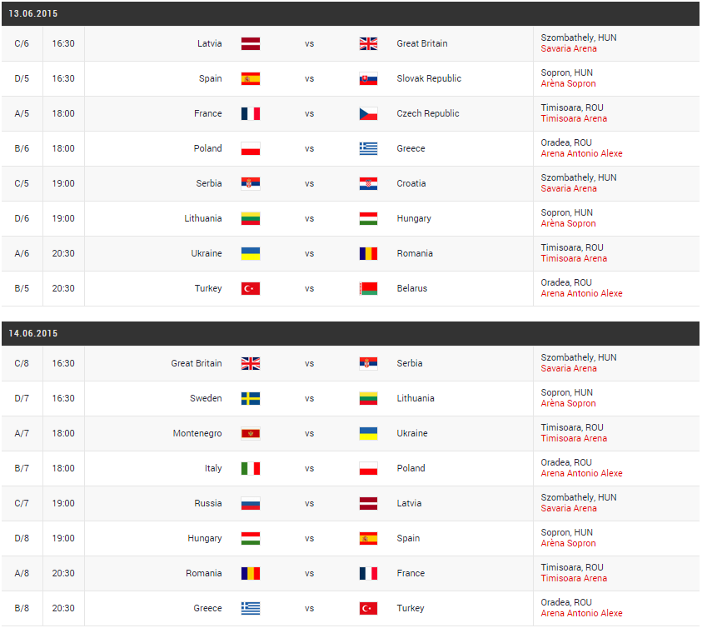Click the Montenegro team name

(x=197, y=434)
